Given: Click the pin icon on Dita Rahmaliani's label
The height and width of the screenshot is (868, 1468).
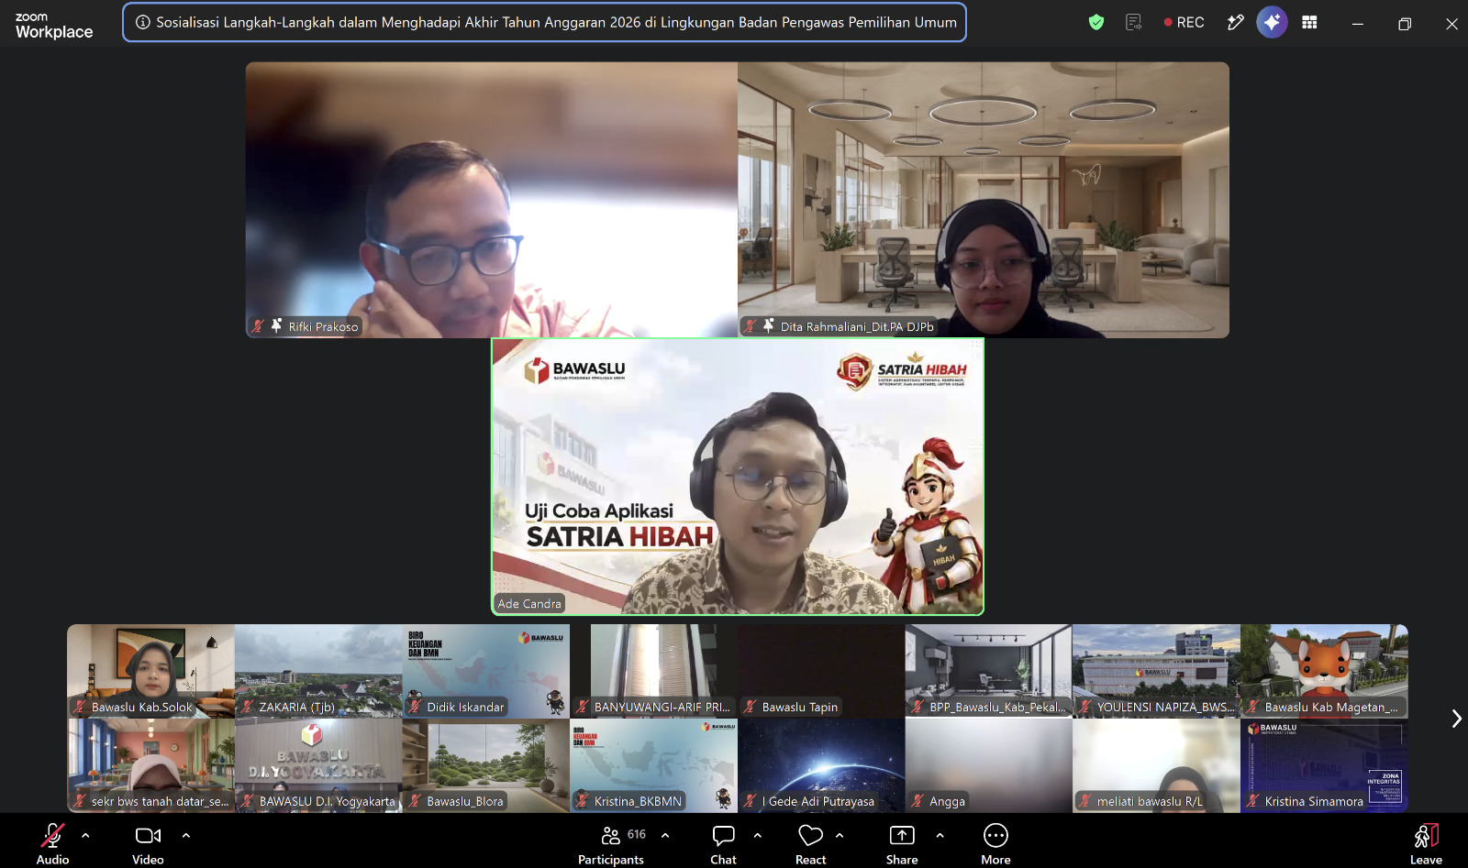Looking at the screenshot, I should click(x=769, y=325).
